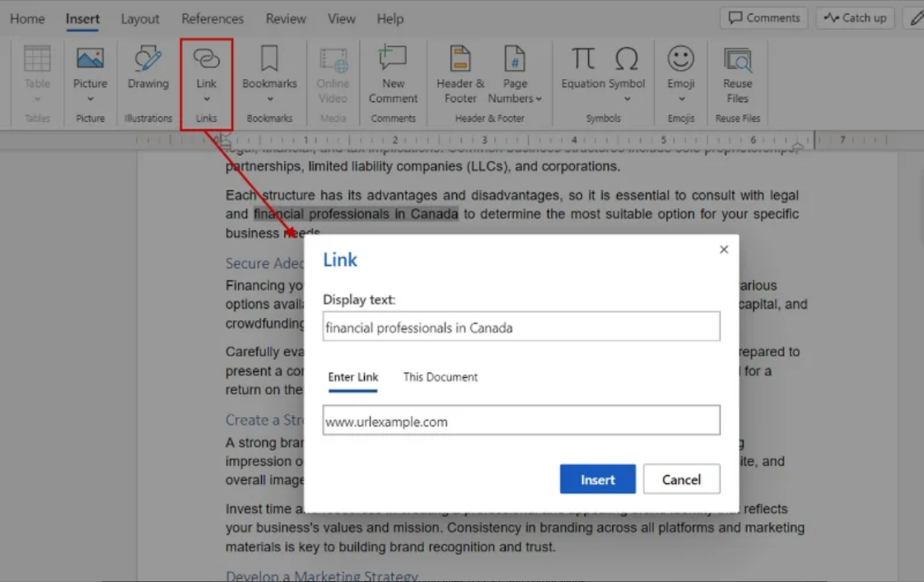924x582 pixels.
Task: Switch to the References ribbon tab
Action: tap(212, 17)
